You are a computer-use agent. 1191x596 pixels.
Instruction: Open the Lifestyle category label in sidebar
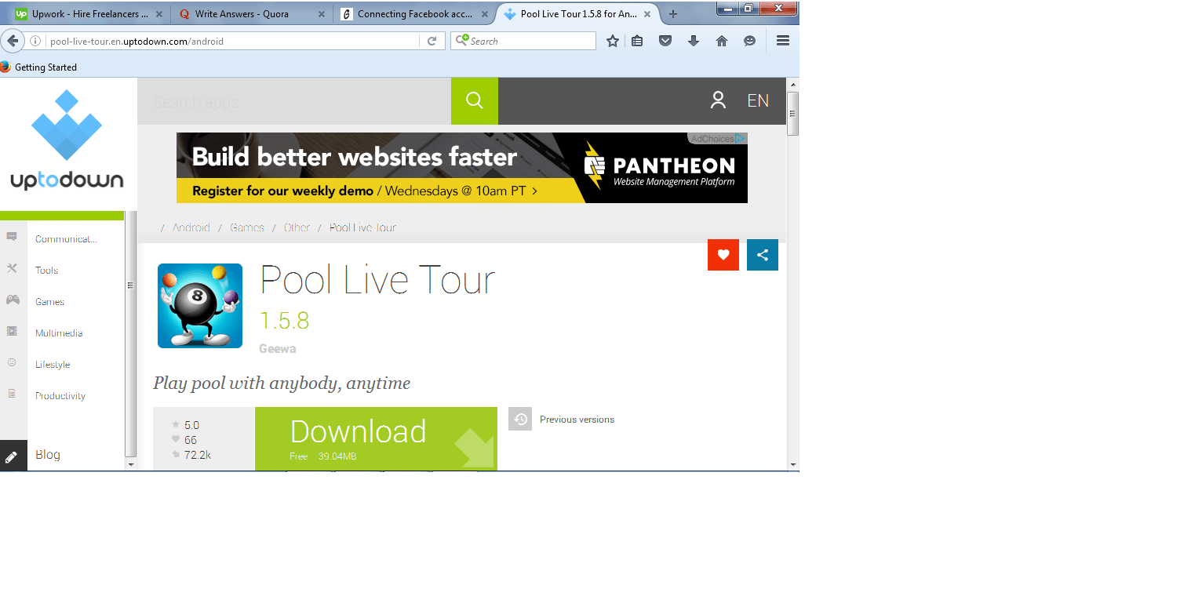(x=53, y=365)
